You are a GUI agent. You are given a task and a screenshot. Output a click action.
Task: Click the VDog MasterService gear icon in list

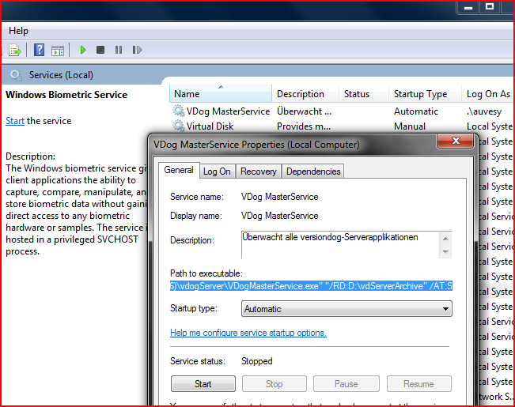pos(179,111)
